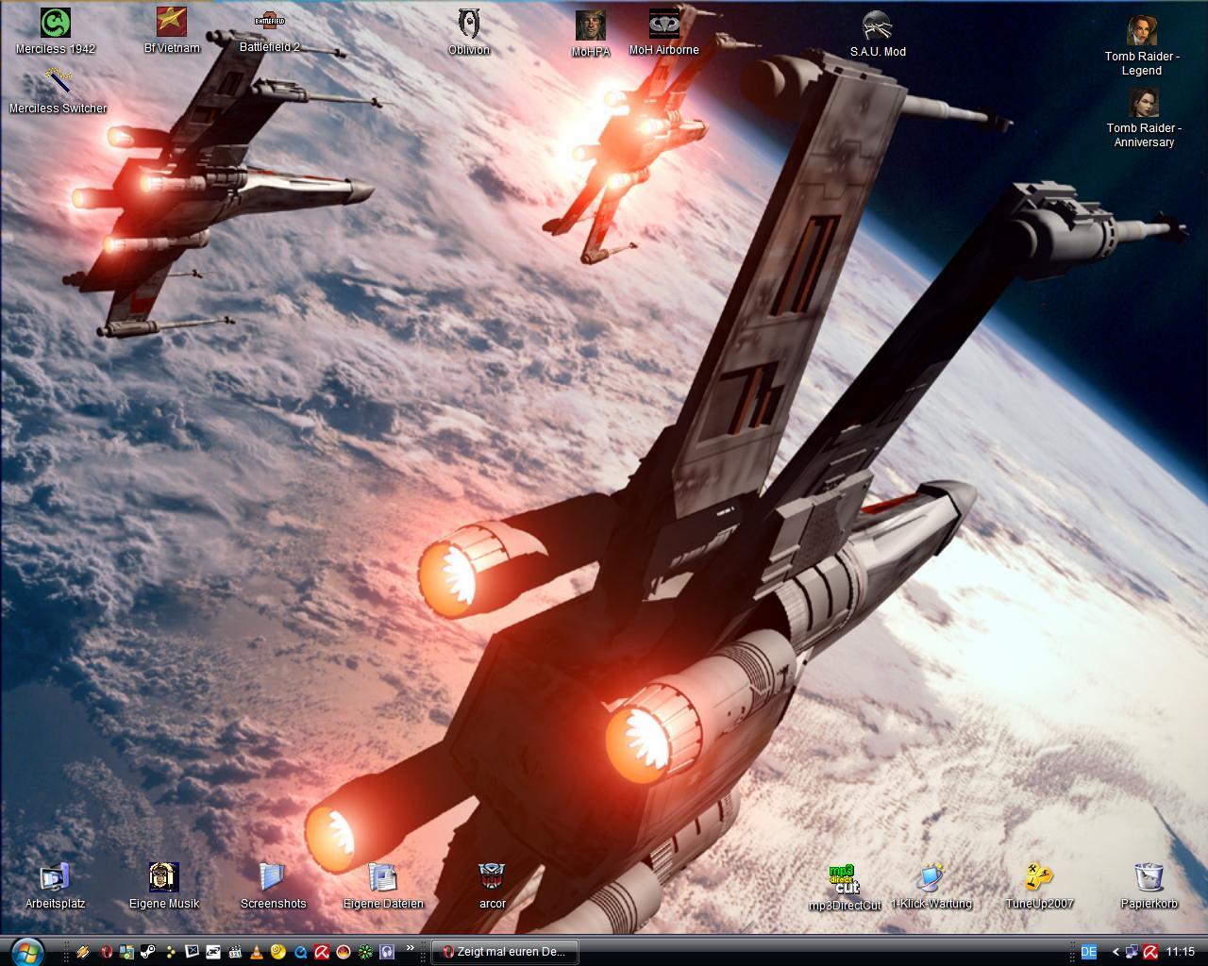
Task: Launch Steam from quick launch
Action: click(148, 952)
